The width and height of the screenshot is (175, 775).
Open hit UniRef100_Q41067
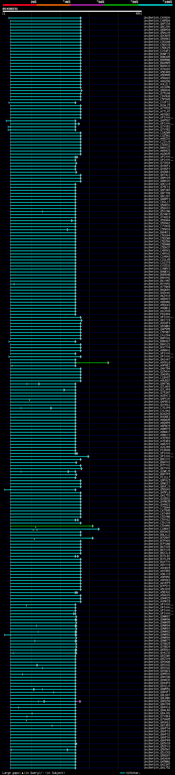pyautogui.click(x=157, y=360)
